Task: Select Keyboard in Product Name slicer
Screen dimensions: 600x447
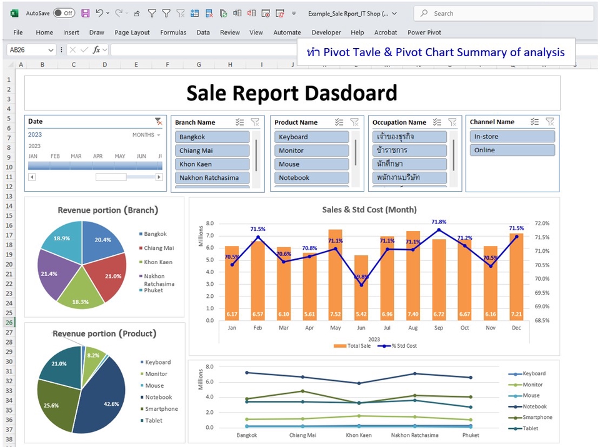Action: [x=311, y=137]
